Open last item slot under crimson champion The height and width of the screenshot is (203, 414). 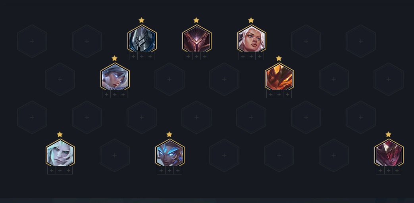397,170
